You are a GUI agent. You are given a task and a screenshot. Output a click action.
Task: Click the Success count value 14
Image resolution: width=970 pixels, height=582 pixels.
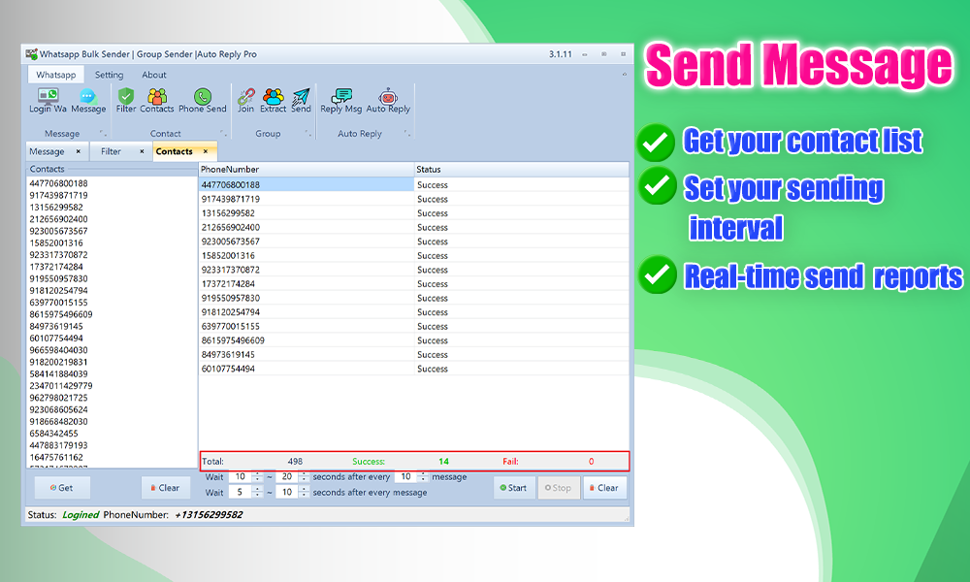(x=443, y=462)
